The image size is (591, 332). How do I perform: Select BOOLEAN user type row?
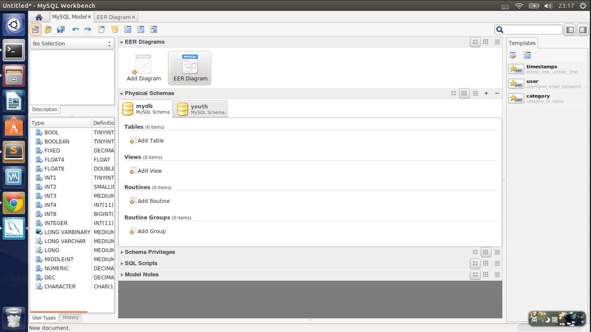tap(72, 141)
